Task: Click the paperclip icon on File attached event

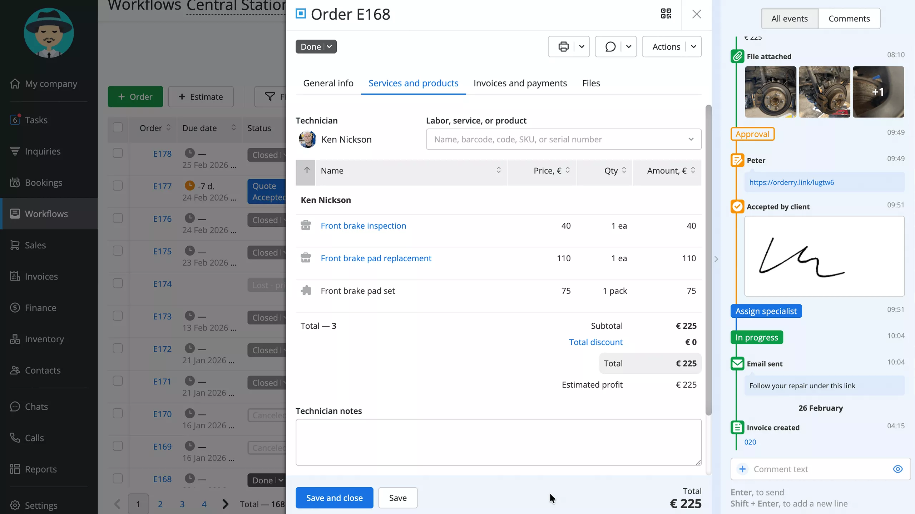Action: coord(737,56)
